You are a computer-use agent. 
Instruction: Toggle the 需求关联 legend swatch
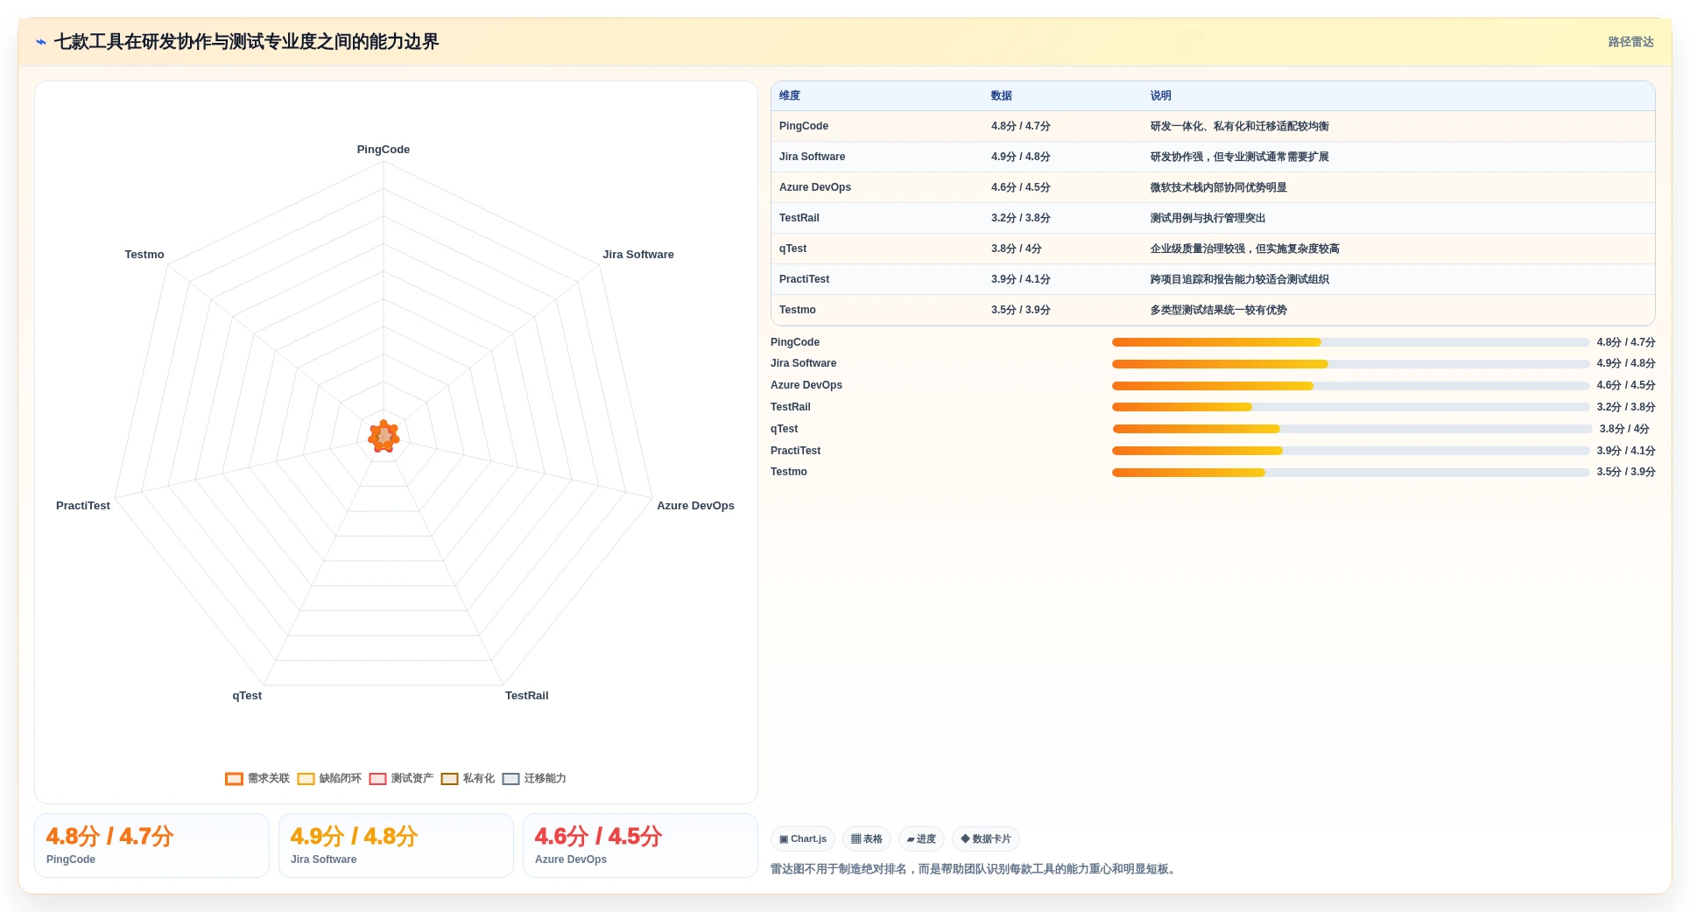(x=234, y=779)
